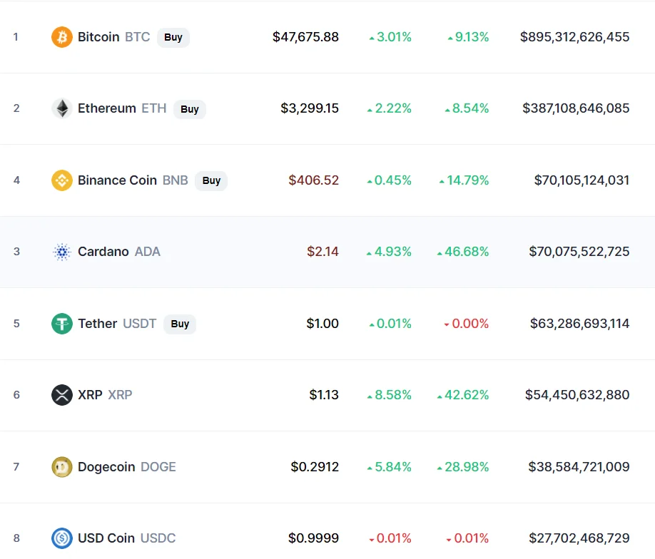Image resolution: width=655 pixels, height=559 pixels.
Task: Click Cardano 7-day change 46.68%
Action: (x=463, y=252)
